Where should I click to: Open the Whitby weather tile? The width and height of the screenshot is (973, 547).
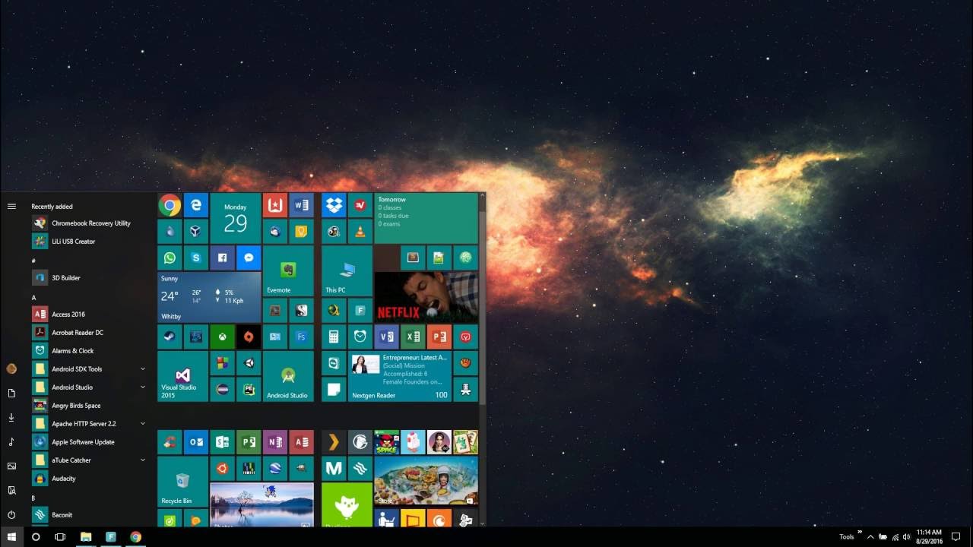pos(209,297)
